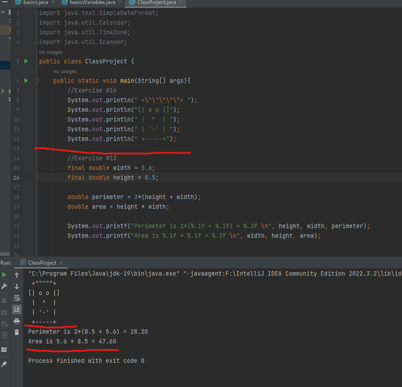
Task: Select the ClassProject tab in Run panel
Action: (42, 263)
